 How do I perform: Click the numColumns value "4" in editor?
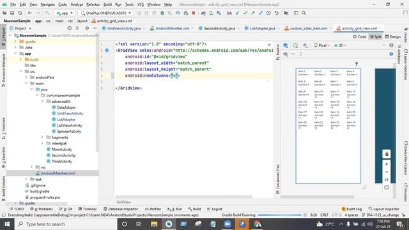174,75
